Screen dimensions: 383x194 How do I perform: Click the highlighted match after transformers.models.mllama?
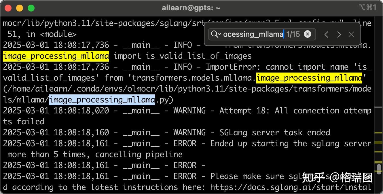[x=309, y=78]
